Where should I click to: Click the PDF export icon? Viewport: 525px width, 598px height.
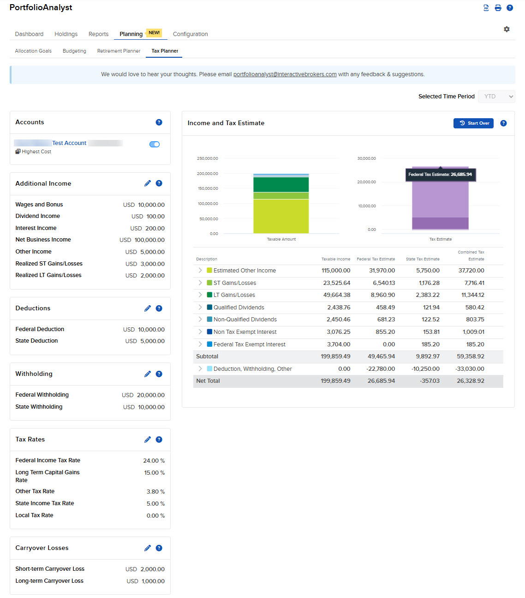point(486,8)
